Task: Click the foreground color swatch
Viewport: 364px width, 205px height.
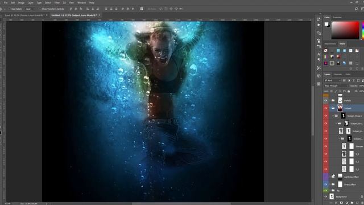Action: (x=326, y=24)
